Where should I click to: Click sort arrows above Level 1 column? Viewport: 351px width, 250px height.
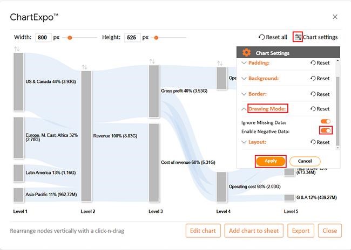pos(17,49)
